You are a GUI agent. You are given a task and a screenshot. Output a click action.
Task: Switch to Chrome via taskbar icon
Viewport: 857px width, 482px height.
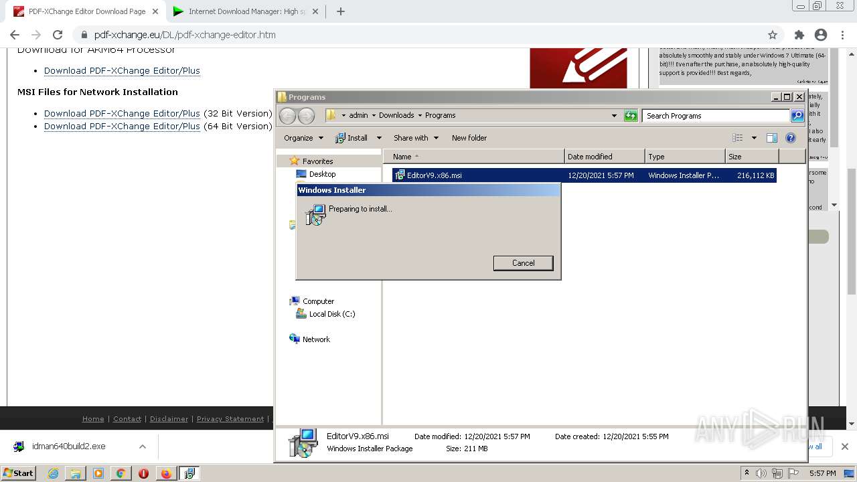121,473
